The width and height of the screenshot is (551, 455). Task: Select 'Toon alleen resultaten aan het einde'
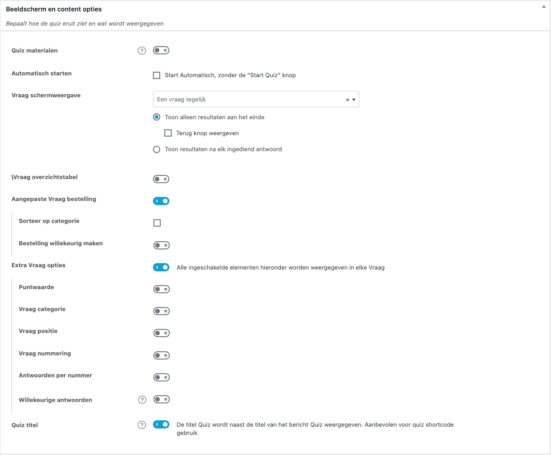click(x=157, y=117)
